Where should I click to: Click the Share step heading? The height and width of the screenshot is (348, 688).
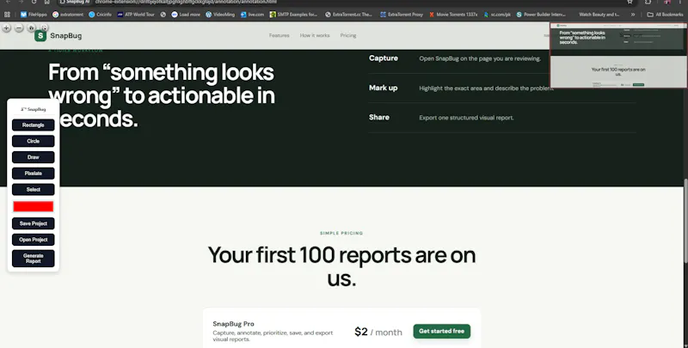coord(379,117)
